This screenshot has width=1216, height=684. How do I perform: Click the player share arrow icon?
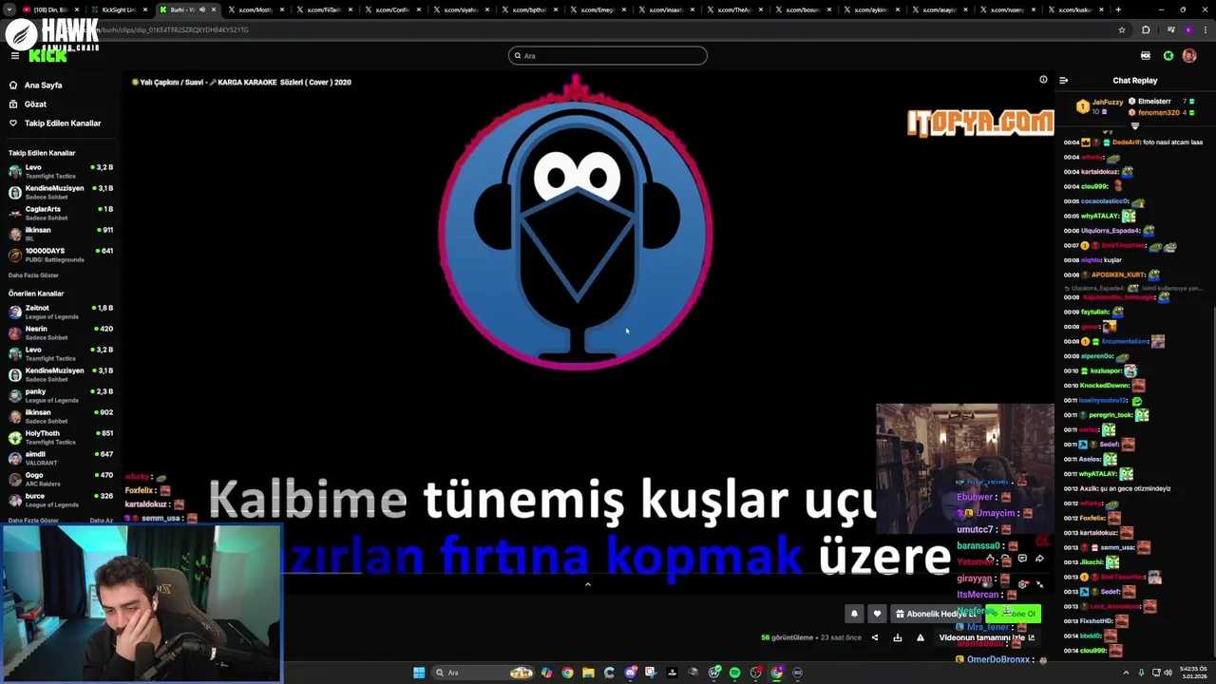point(1039,559)
